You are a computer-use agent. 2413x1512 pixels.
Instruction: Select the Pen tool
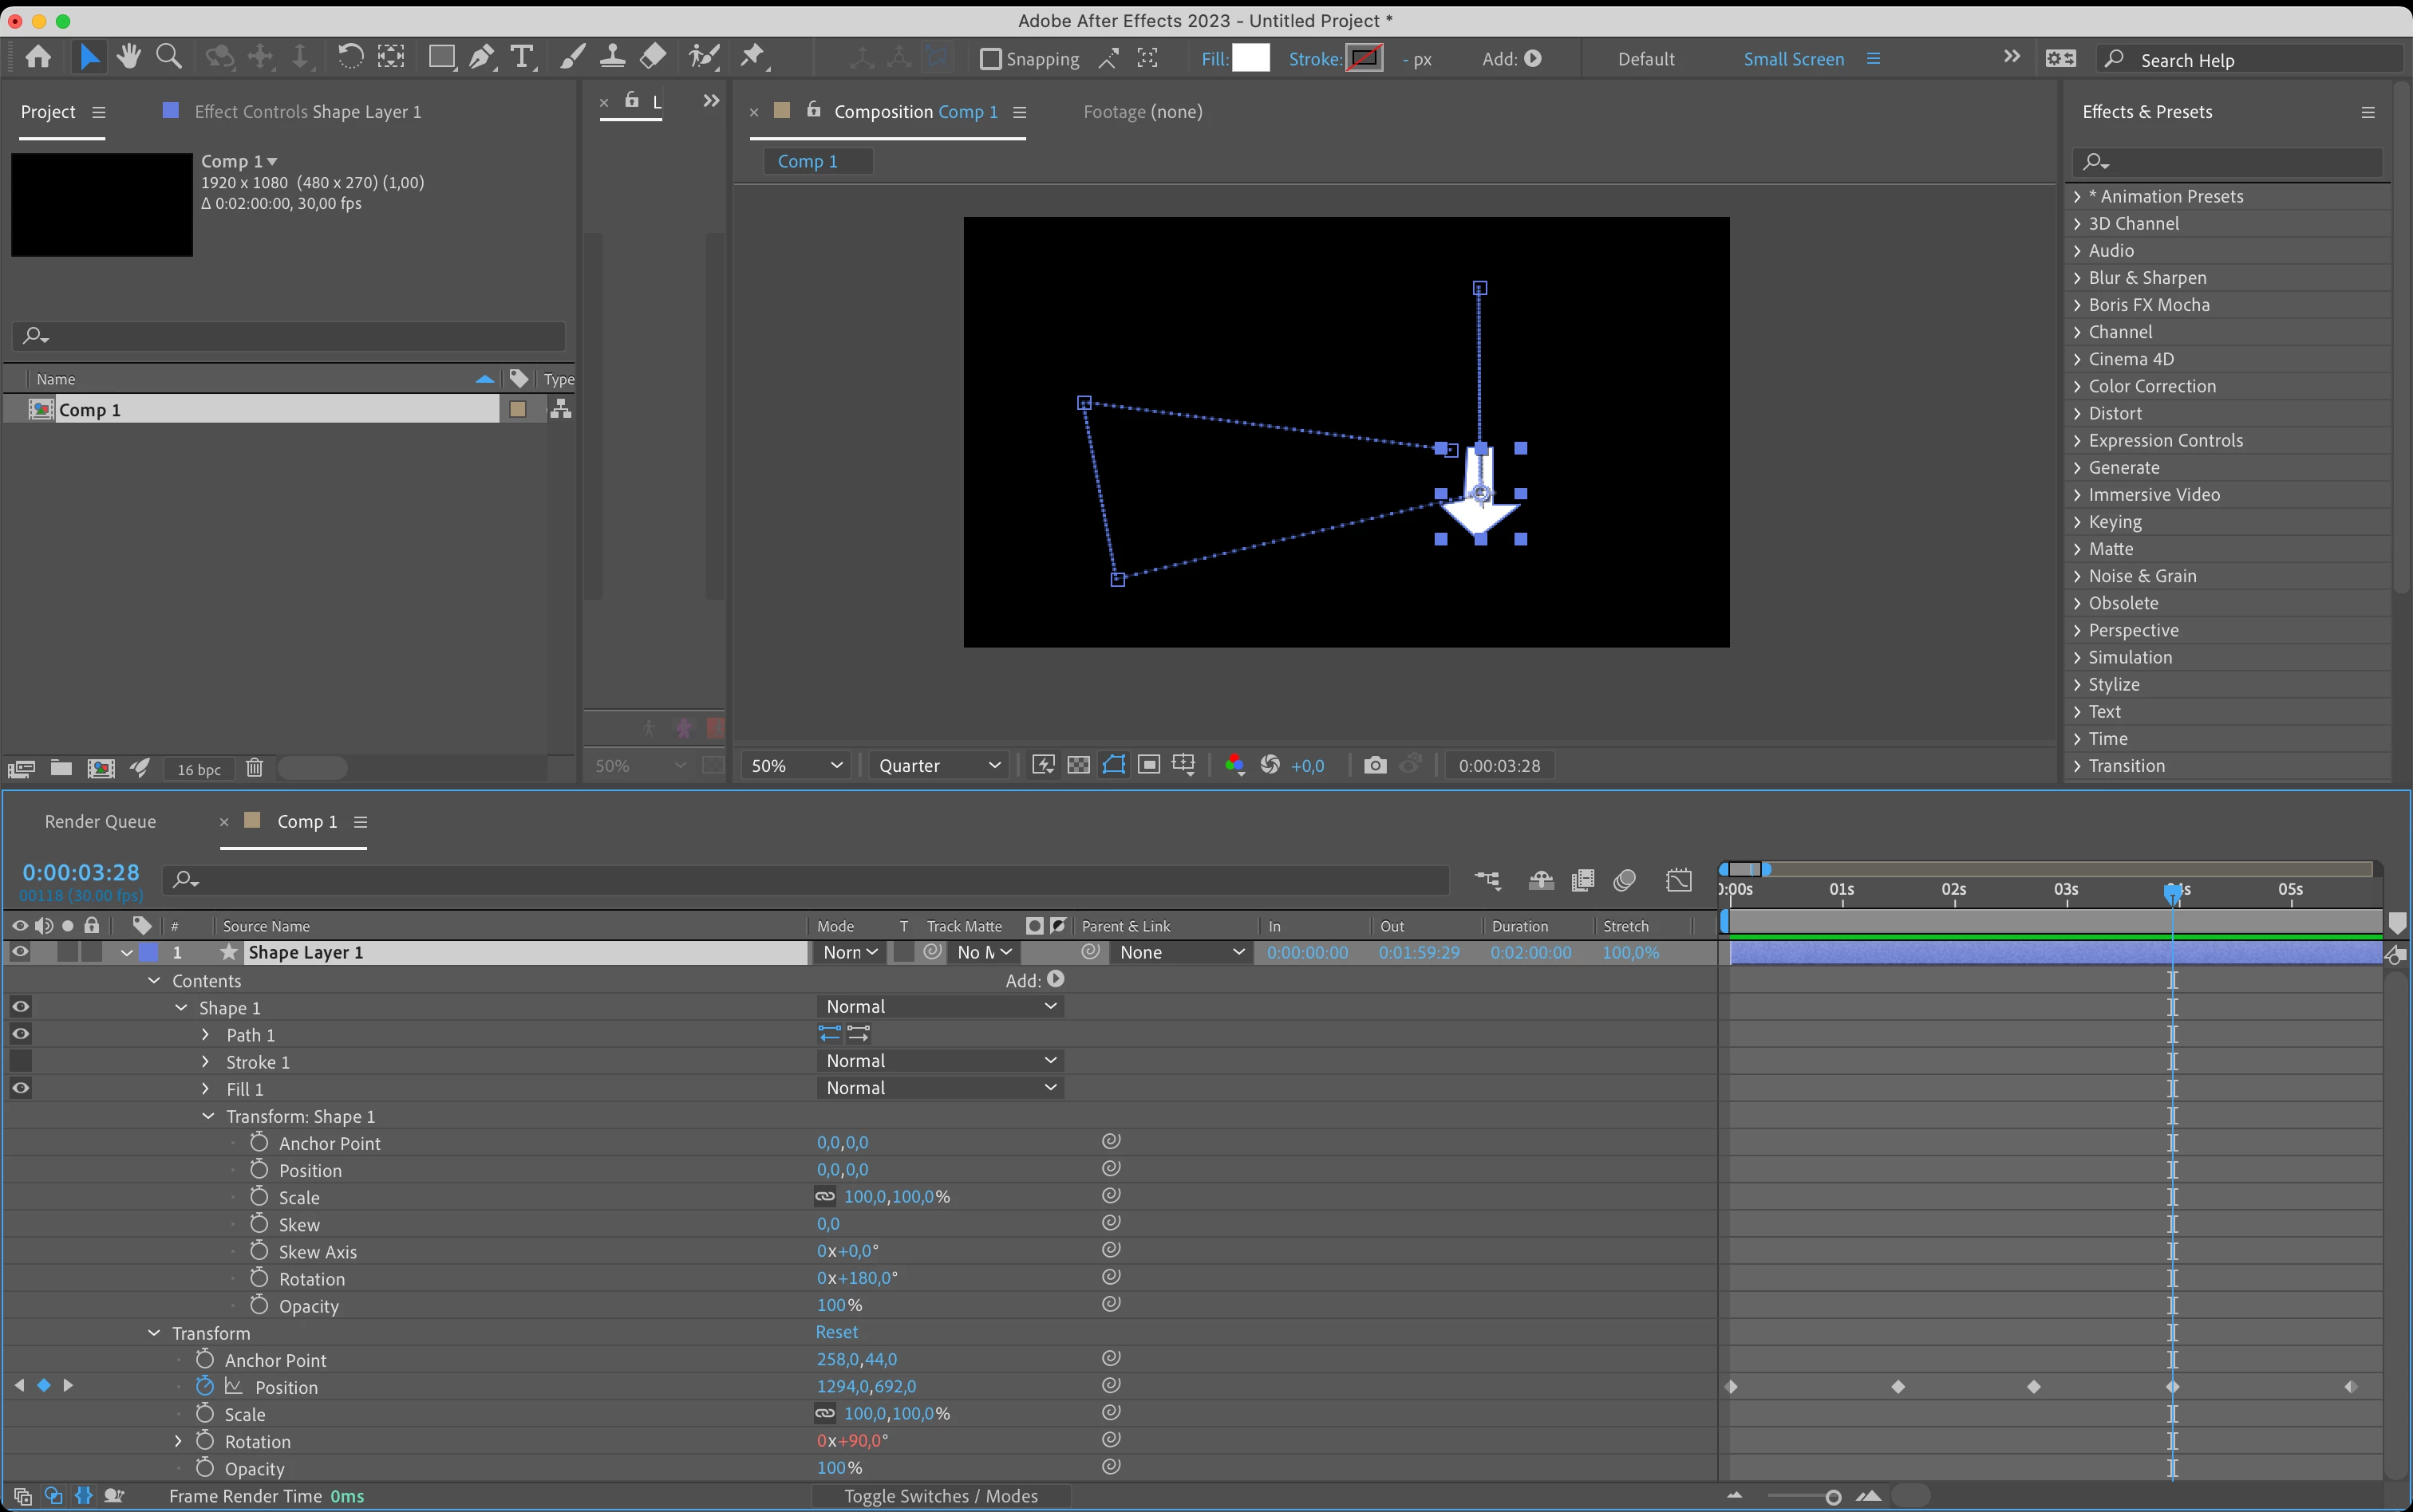[x=481, y=57]
